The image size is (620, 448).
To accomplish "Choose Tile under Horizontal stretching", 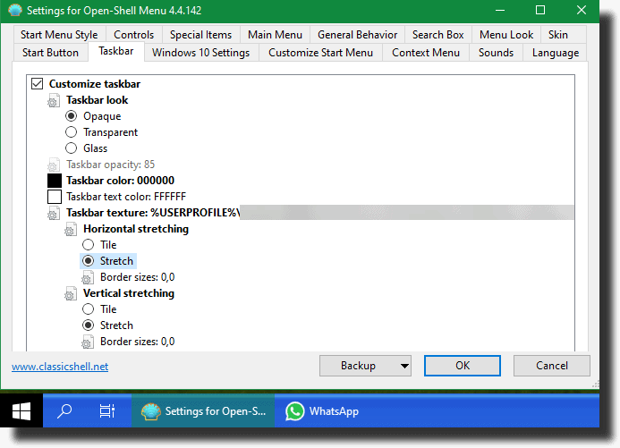I will (89, 245).
